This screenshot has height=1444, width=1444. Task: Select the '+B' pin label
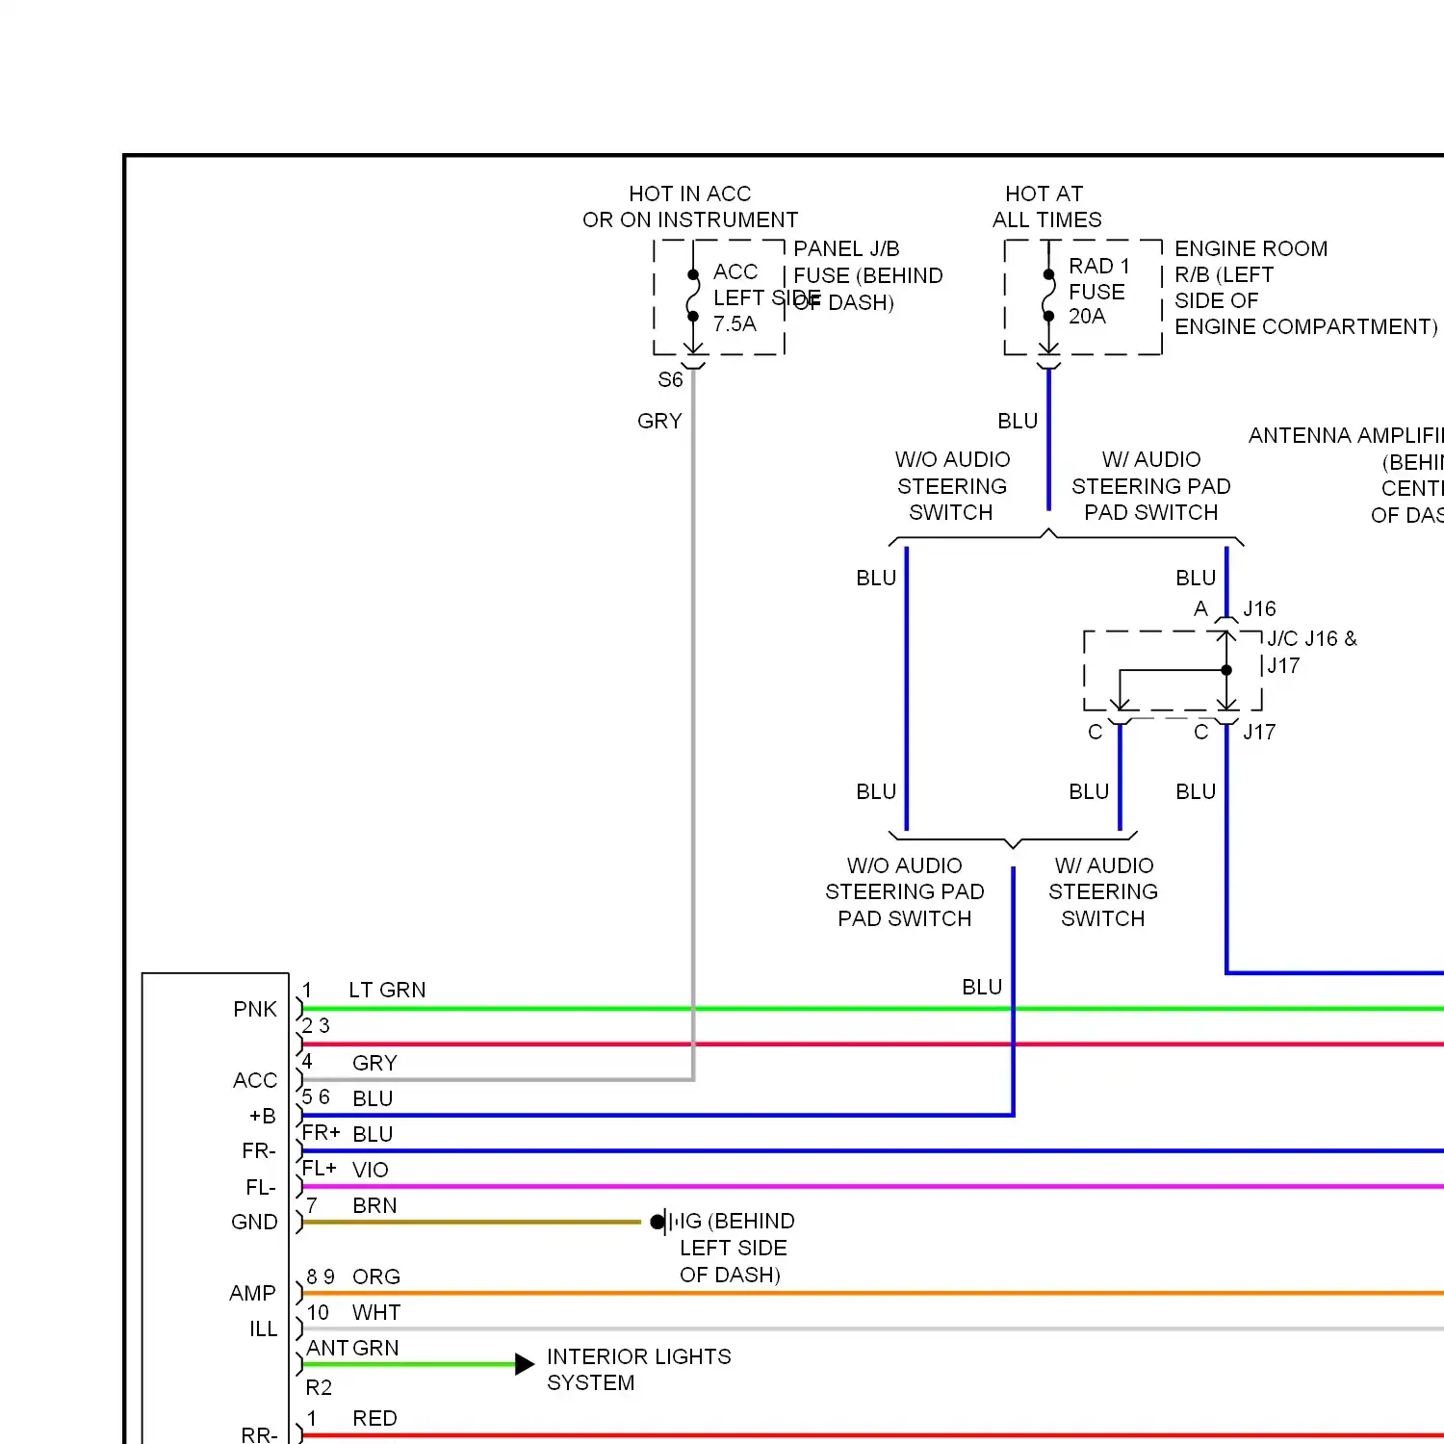[263, 1117]
